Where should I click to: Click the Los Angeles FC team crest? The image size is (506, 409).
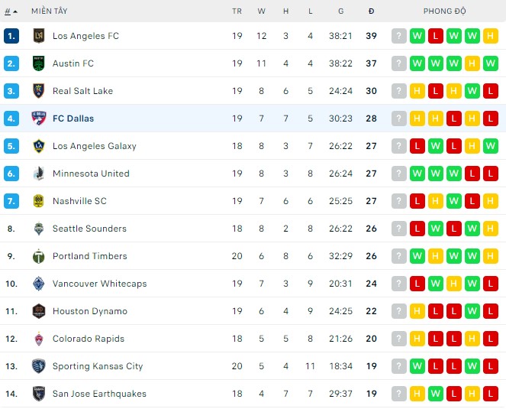point(39,36)
